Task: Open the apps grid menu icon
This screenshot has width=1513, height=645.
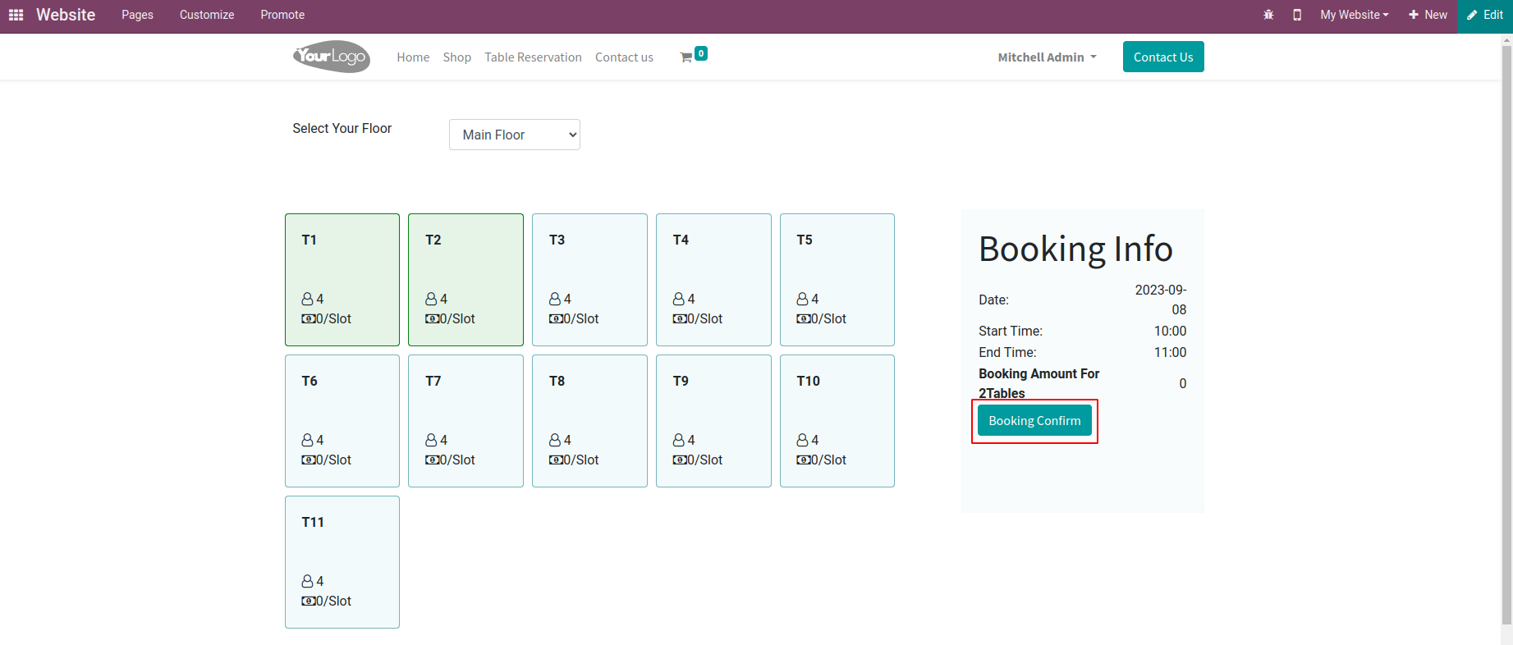Action: point(16,15)
